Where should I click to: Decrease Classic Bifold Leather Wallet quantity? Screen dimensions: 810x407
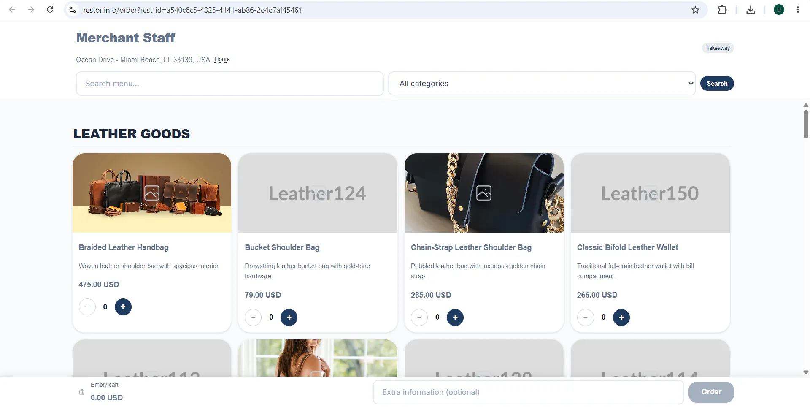586,317
